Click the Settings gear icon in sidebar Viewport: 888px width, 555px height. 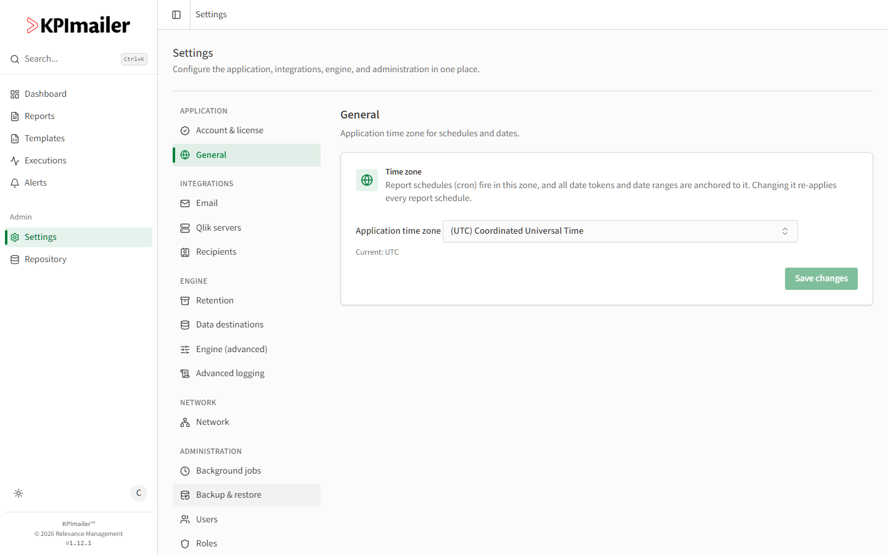click(15, 237)
